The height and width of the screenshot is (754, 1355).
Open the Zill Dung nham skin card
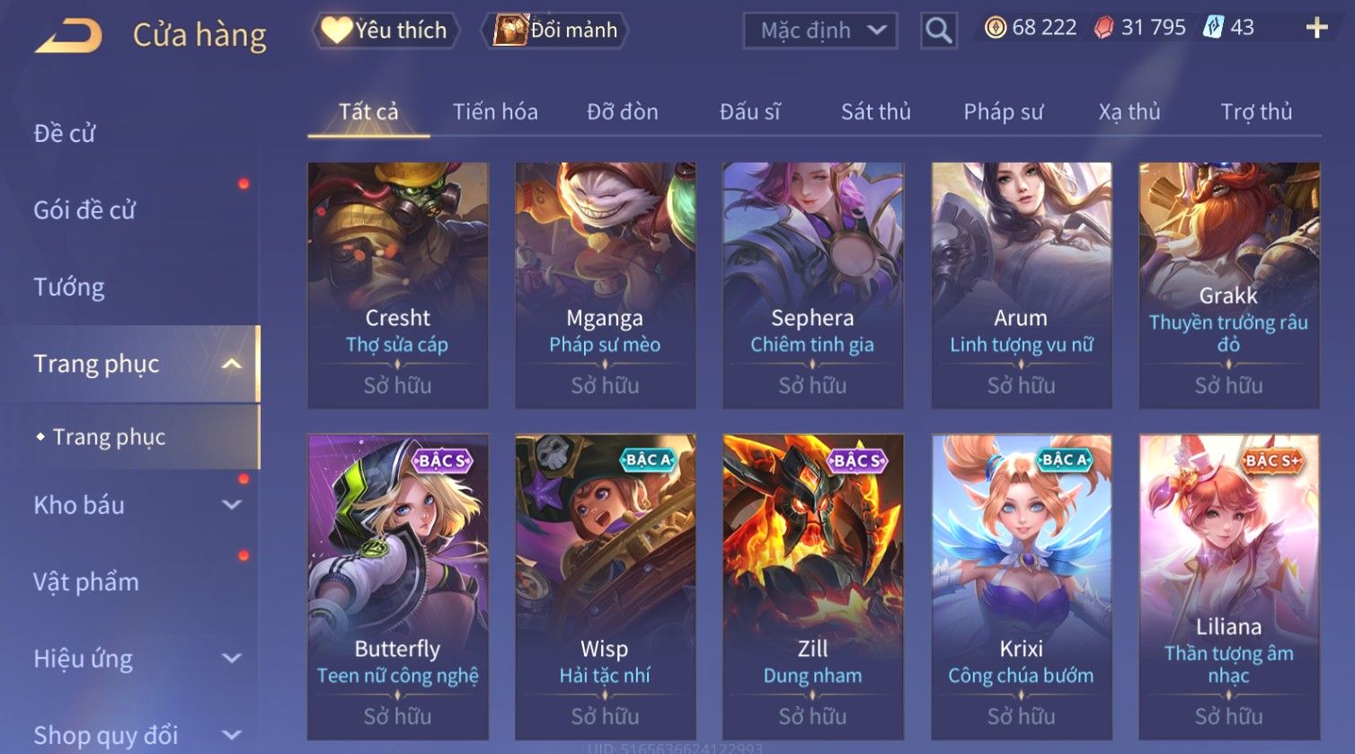(813, 587)
